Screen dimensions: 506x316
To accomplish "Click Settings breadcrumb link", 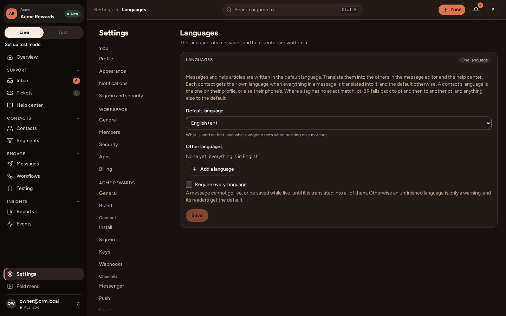I will (x=103, y=10).
